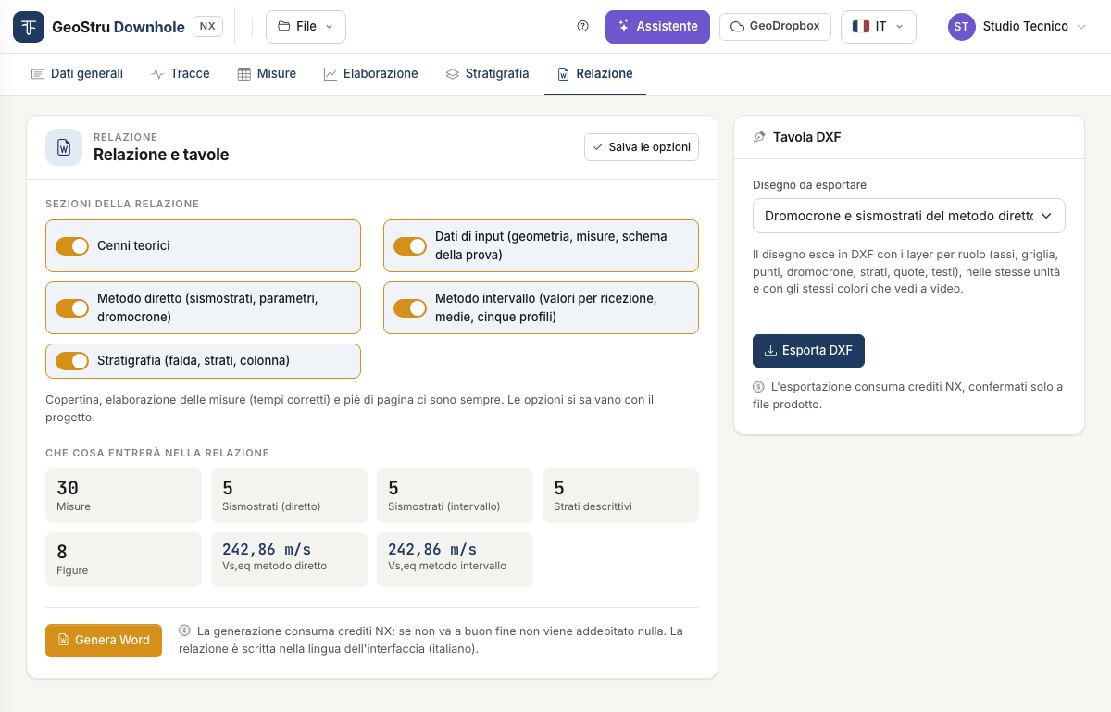Click the 'Disegno da esportare' label
Image resolution: width=1111 pixels, height=712 pixels.
(809, 185)
